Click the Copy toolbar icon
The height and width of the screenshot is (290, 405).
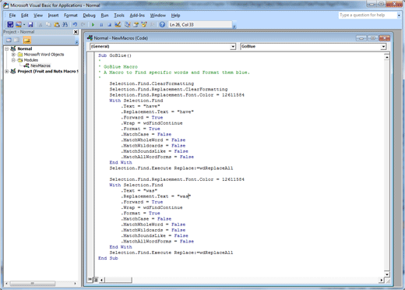48,25
